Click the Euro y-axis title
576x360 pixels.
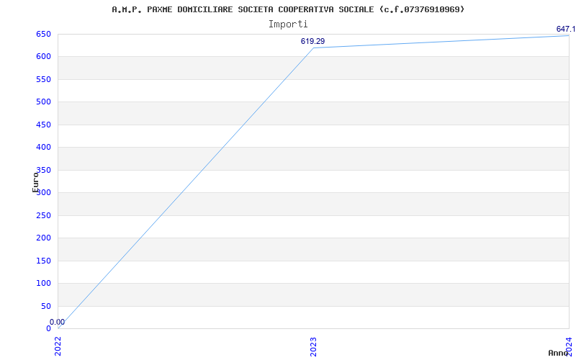point(35,182)
